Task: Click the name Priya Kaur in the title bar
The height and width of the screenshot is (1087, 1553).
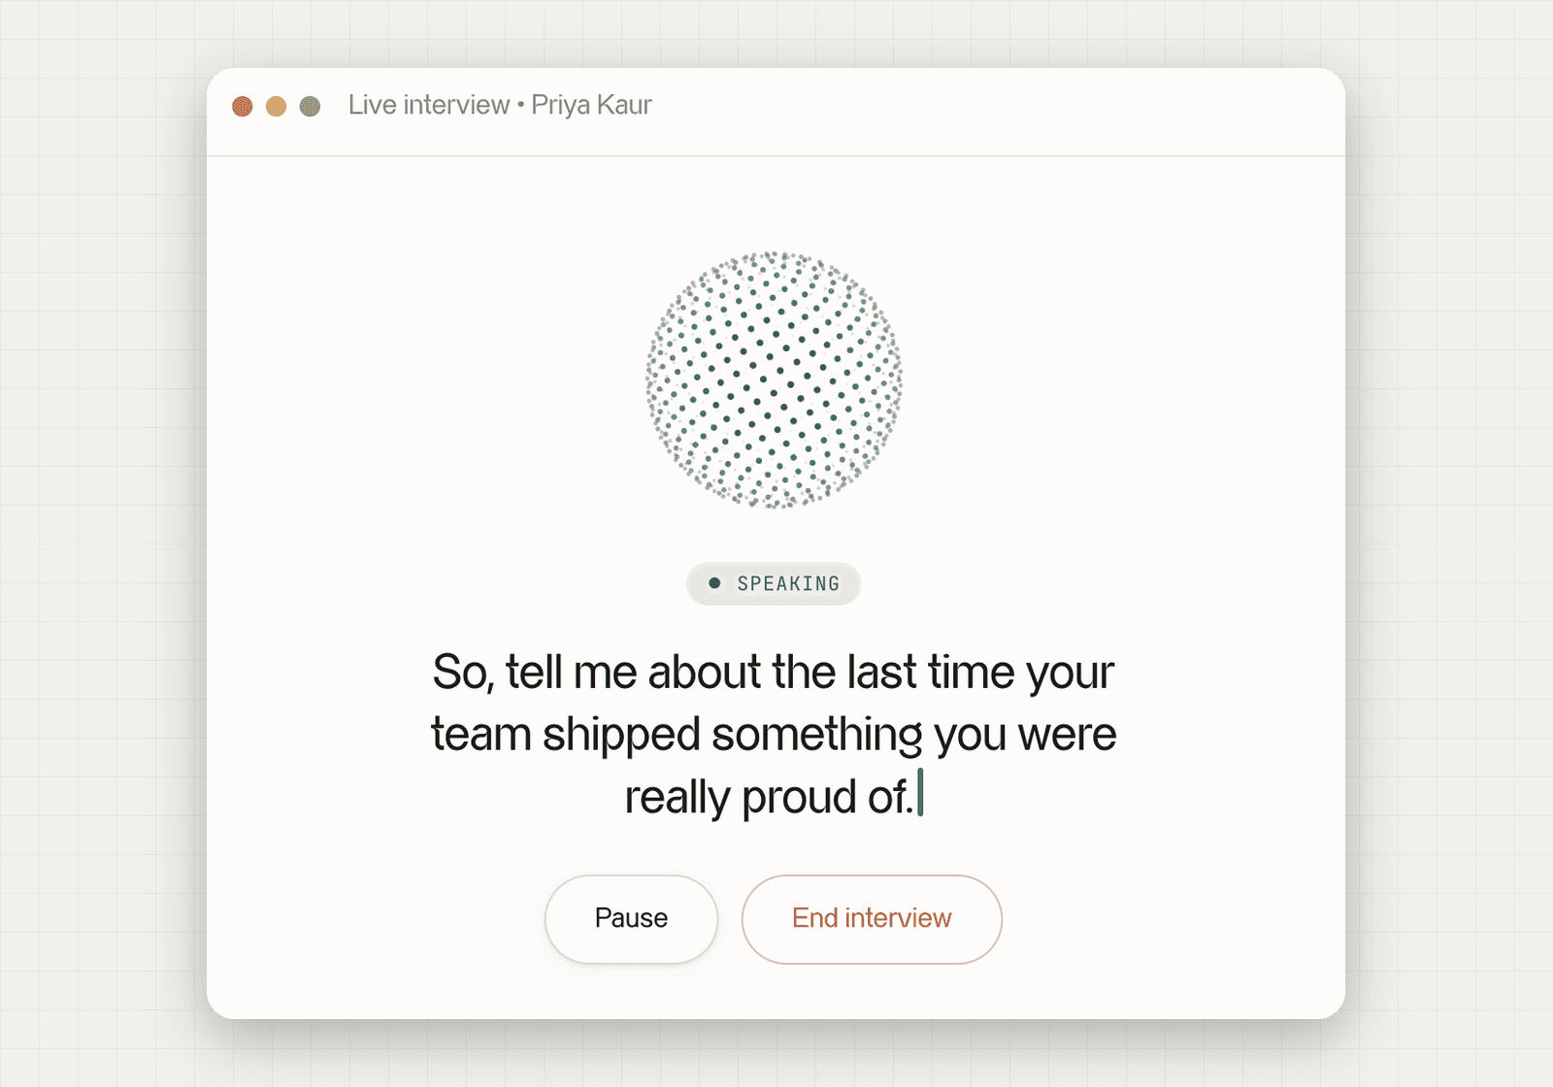Action: (591, 105)
